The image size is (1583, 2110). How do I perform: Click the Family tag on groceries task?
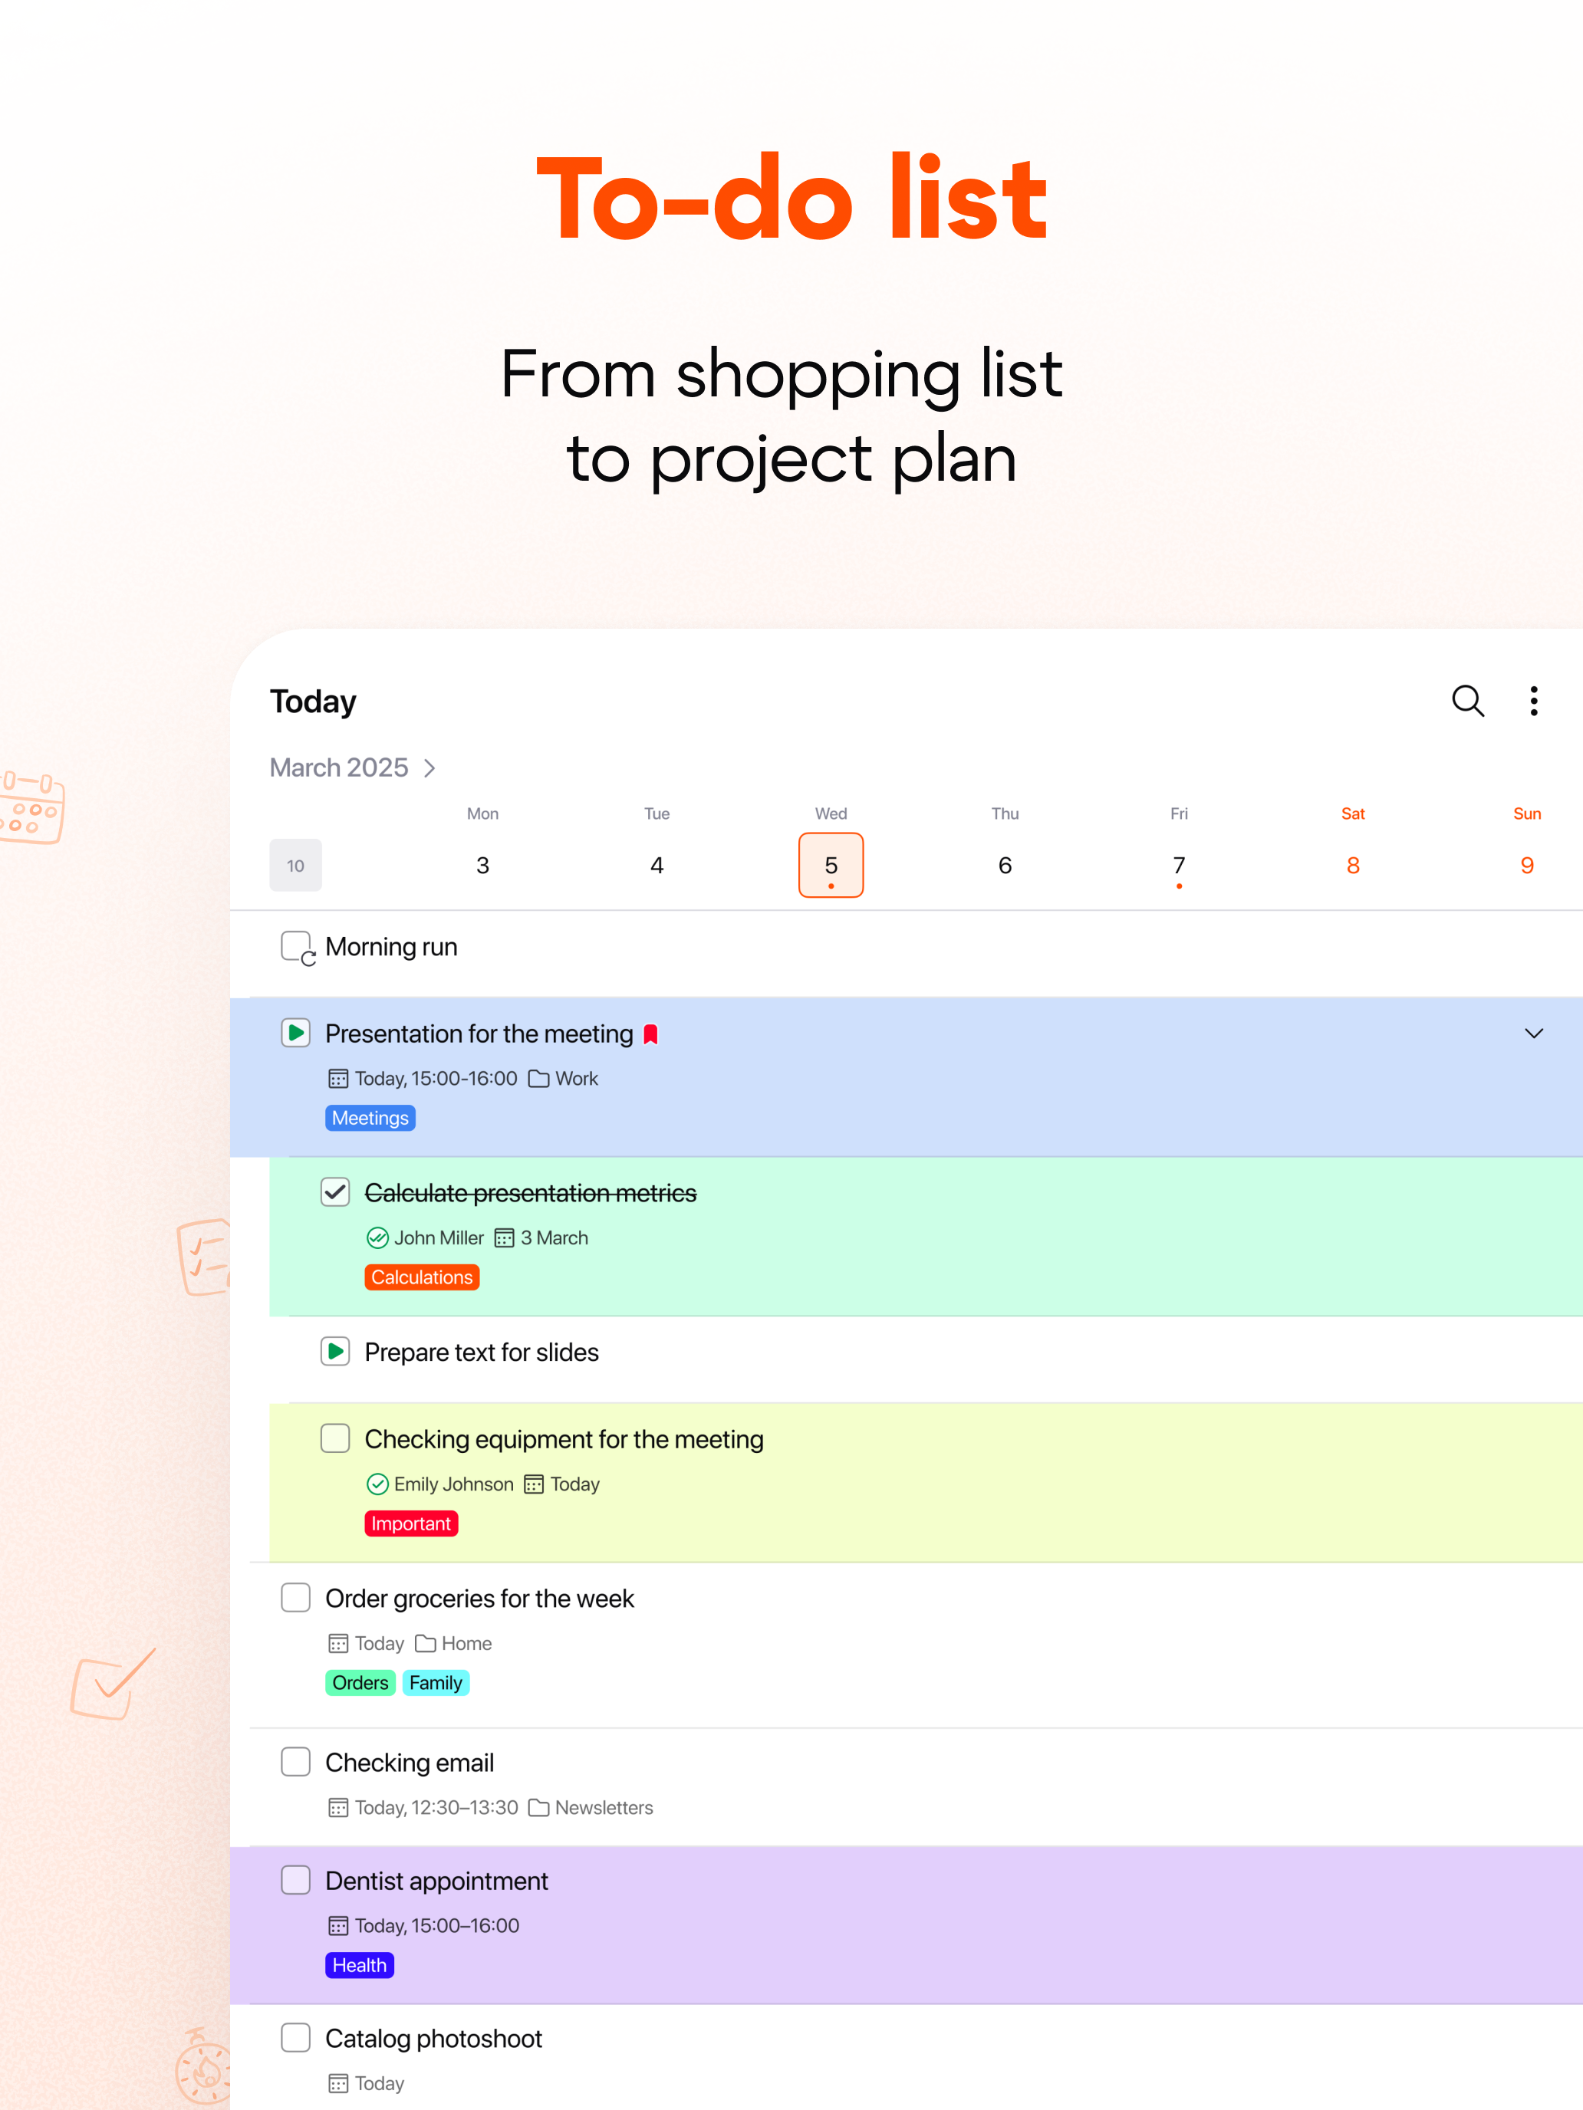point(435,1684)
